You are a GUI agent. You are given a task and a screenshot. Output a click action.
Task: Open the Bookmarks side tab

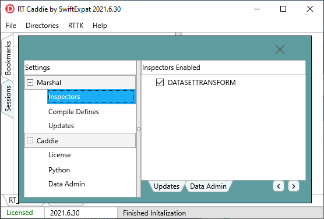(x=8, y=58)
